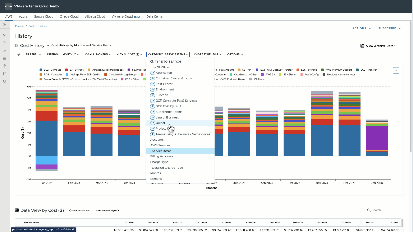413x233 pixels.
Task: Click the search magnifier in category dropdown
Action: click(152, 62)
